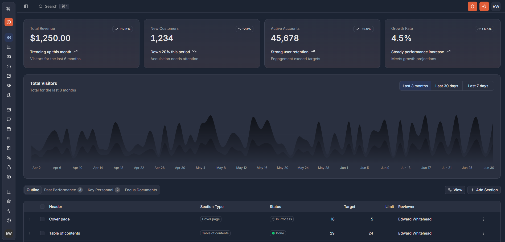Open the Calendar from the sidebar
Screen dimensions: 505x242
click(x=9, y=129)
